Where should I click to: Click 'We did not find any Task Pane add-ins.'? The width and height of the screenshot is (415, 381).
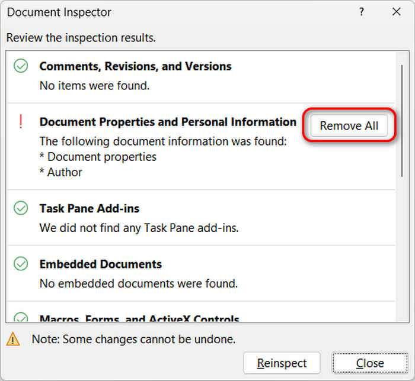(139, 228)
